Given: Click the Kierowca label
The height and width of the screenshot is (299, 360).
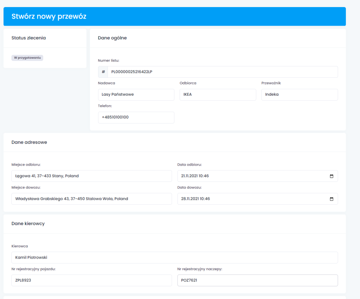Looking at the screenshot, I should tap(20, 246).
